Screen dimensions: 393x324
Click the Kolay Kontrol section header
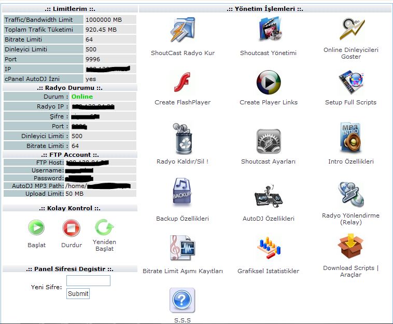[70, 208]
